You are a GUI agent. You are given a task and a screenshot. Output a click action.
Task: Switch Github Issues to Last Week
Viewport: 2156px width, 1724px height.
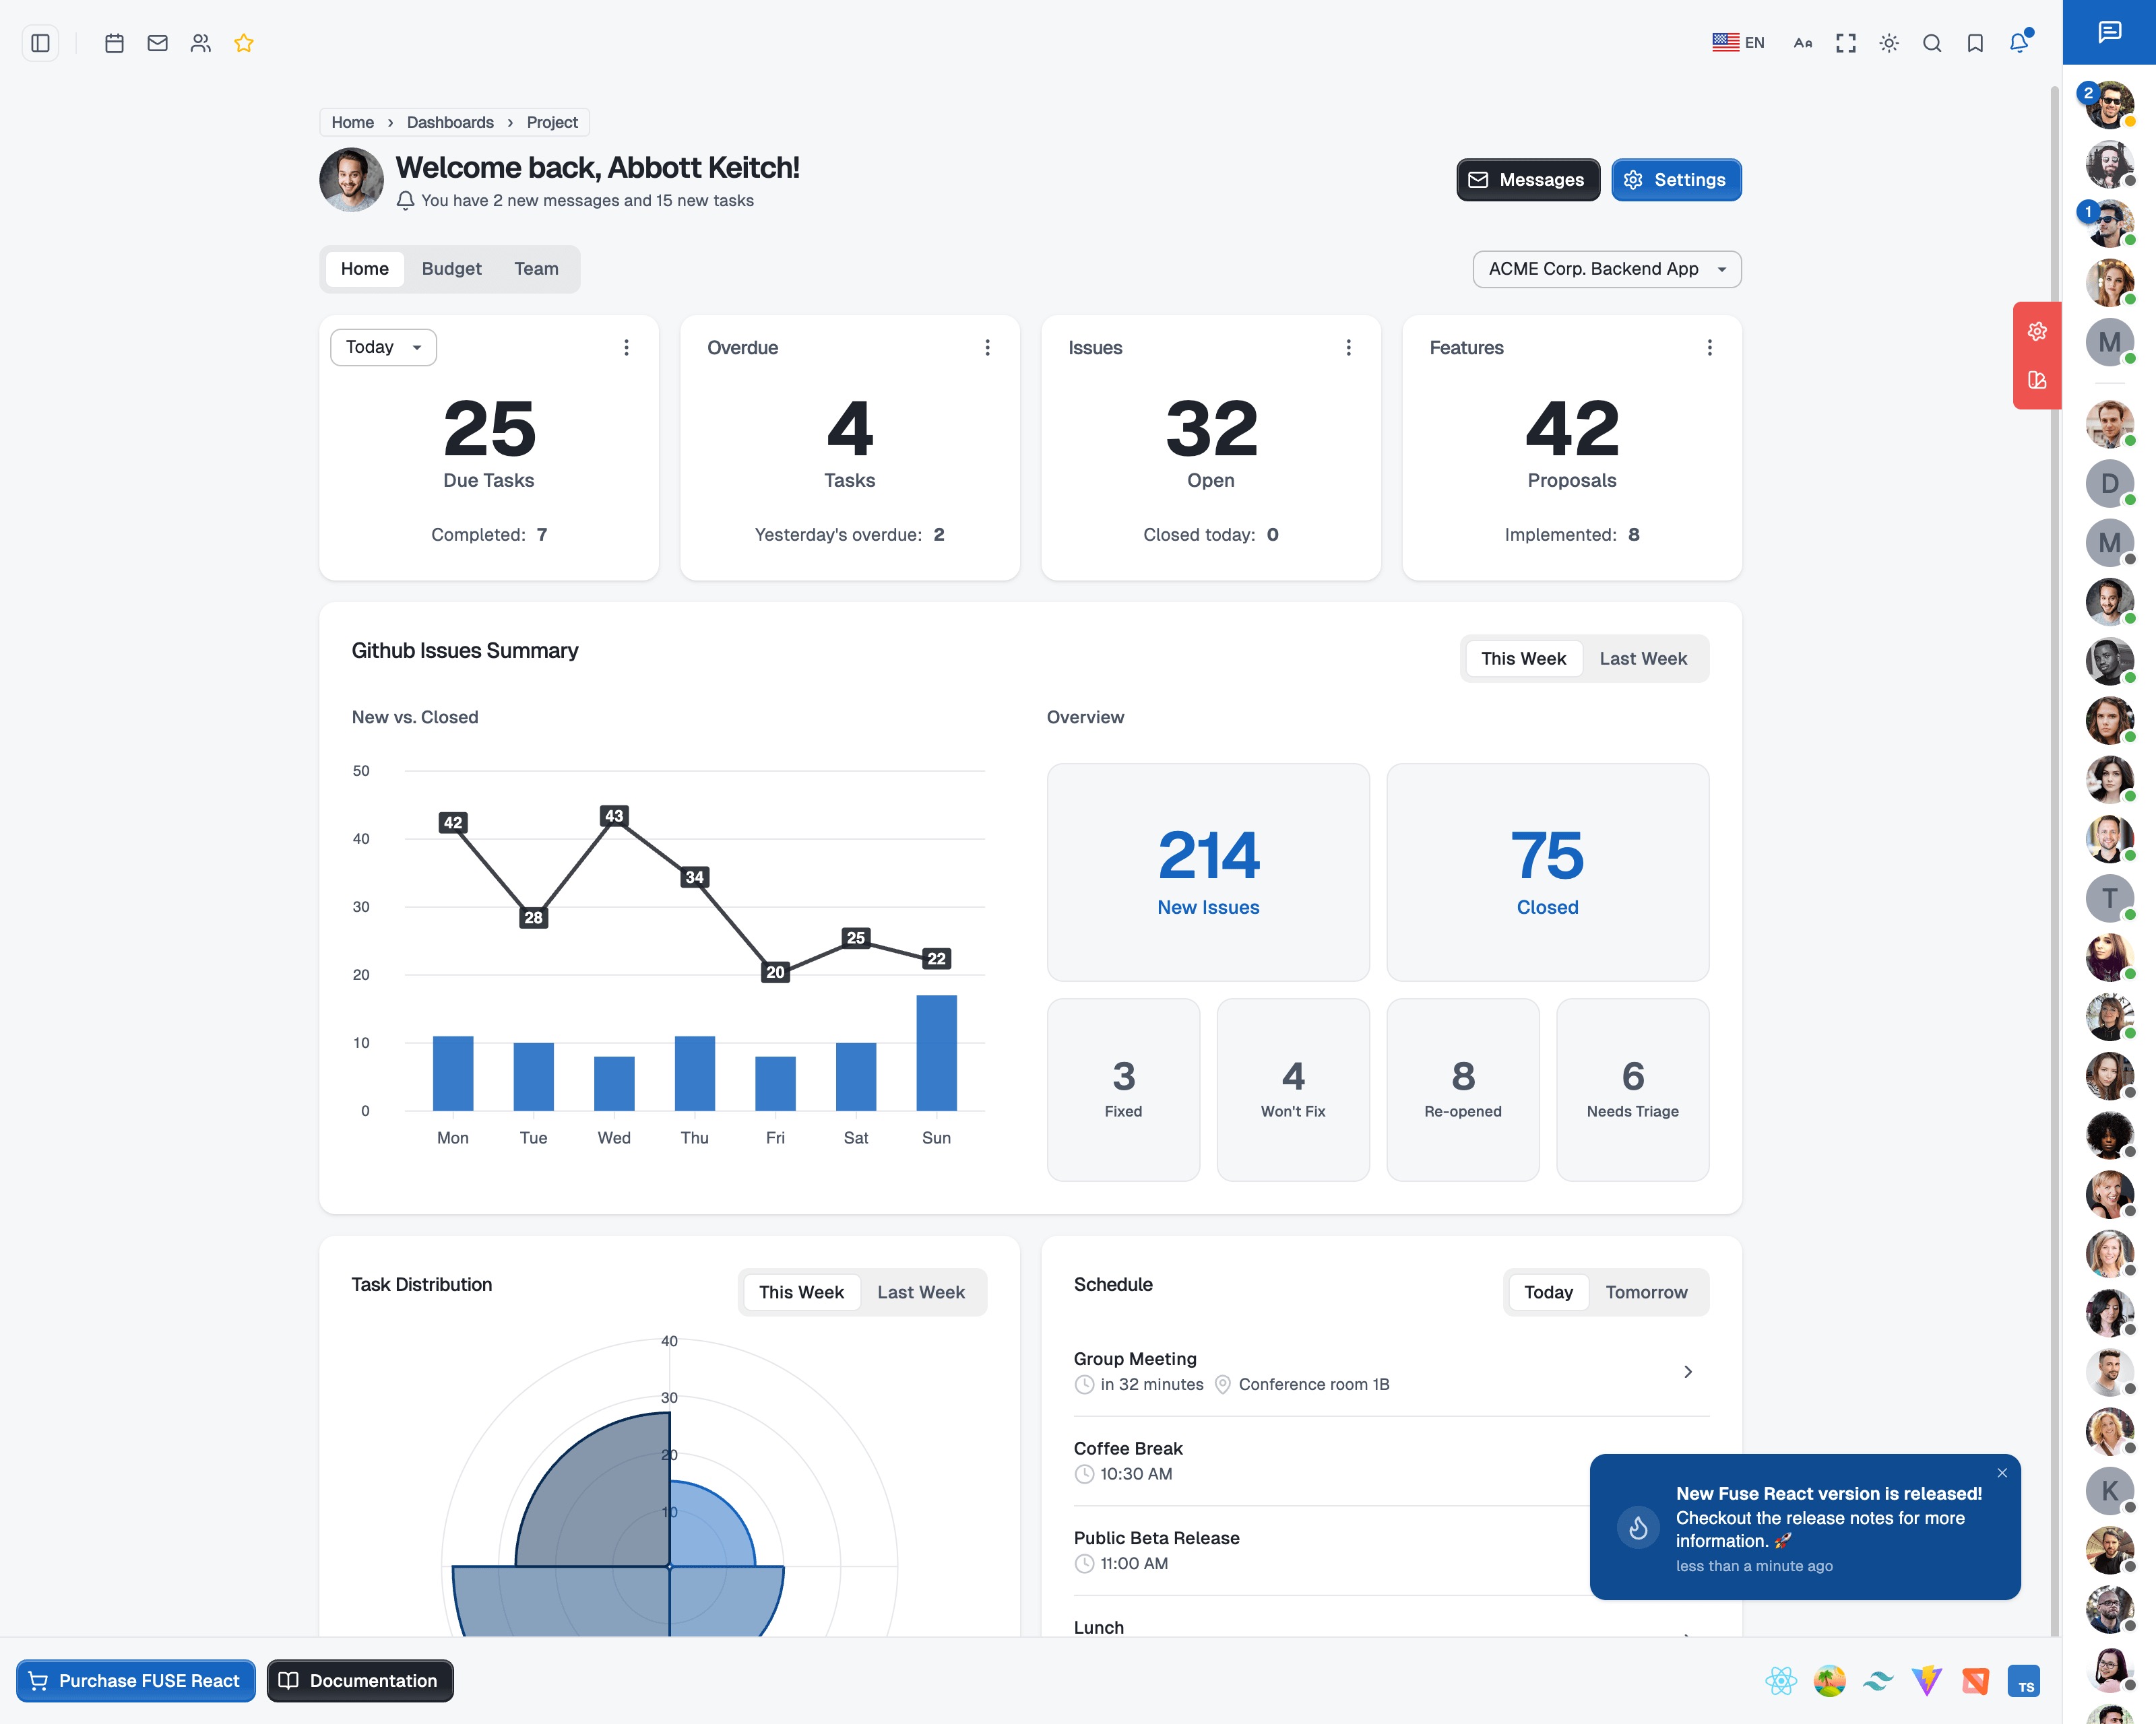coord(1642,659)
